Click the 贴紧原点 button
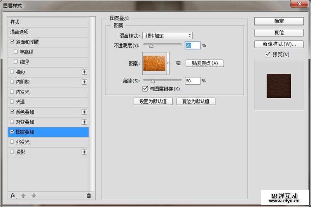Image resolution: width=311 pixels, height=207 pixels. tap(205, 63)
